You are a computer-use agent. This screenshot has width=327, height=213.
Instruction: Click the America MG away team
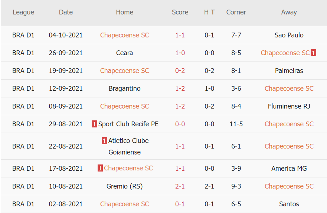pyautogui.click(x=289, y=169)
